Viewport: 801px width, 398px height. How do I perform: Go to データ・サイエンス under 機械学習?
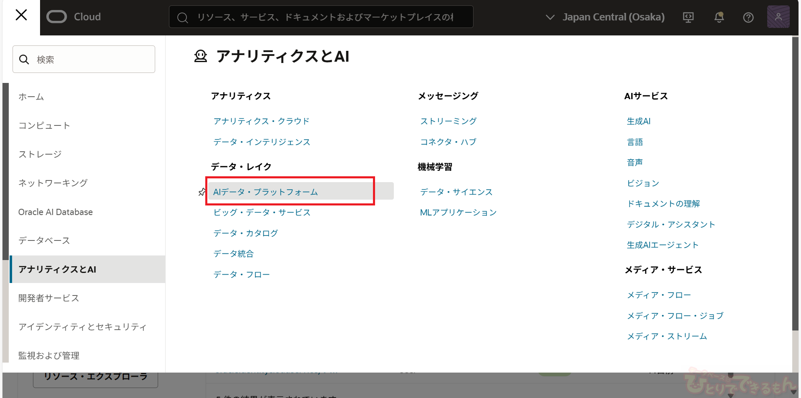point(456,192)
